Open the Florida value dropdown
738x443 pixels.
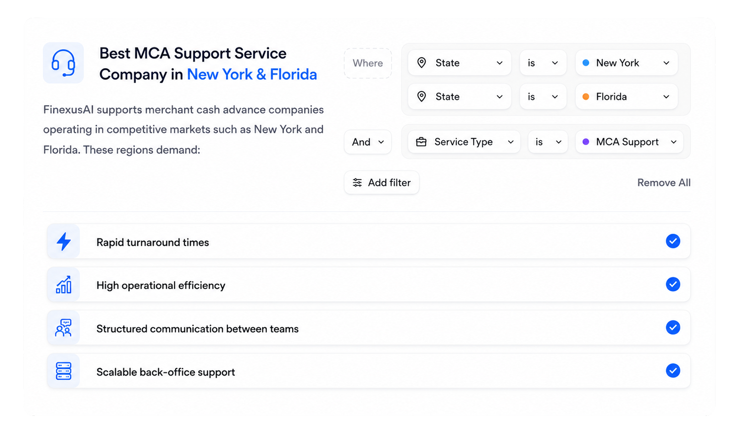tap(627, 97)
